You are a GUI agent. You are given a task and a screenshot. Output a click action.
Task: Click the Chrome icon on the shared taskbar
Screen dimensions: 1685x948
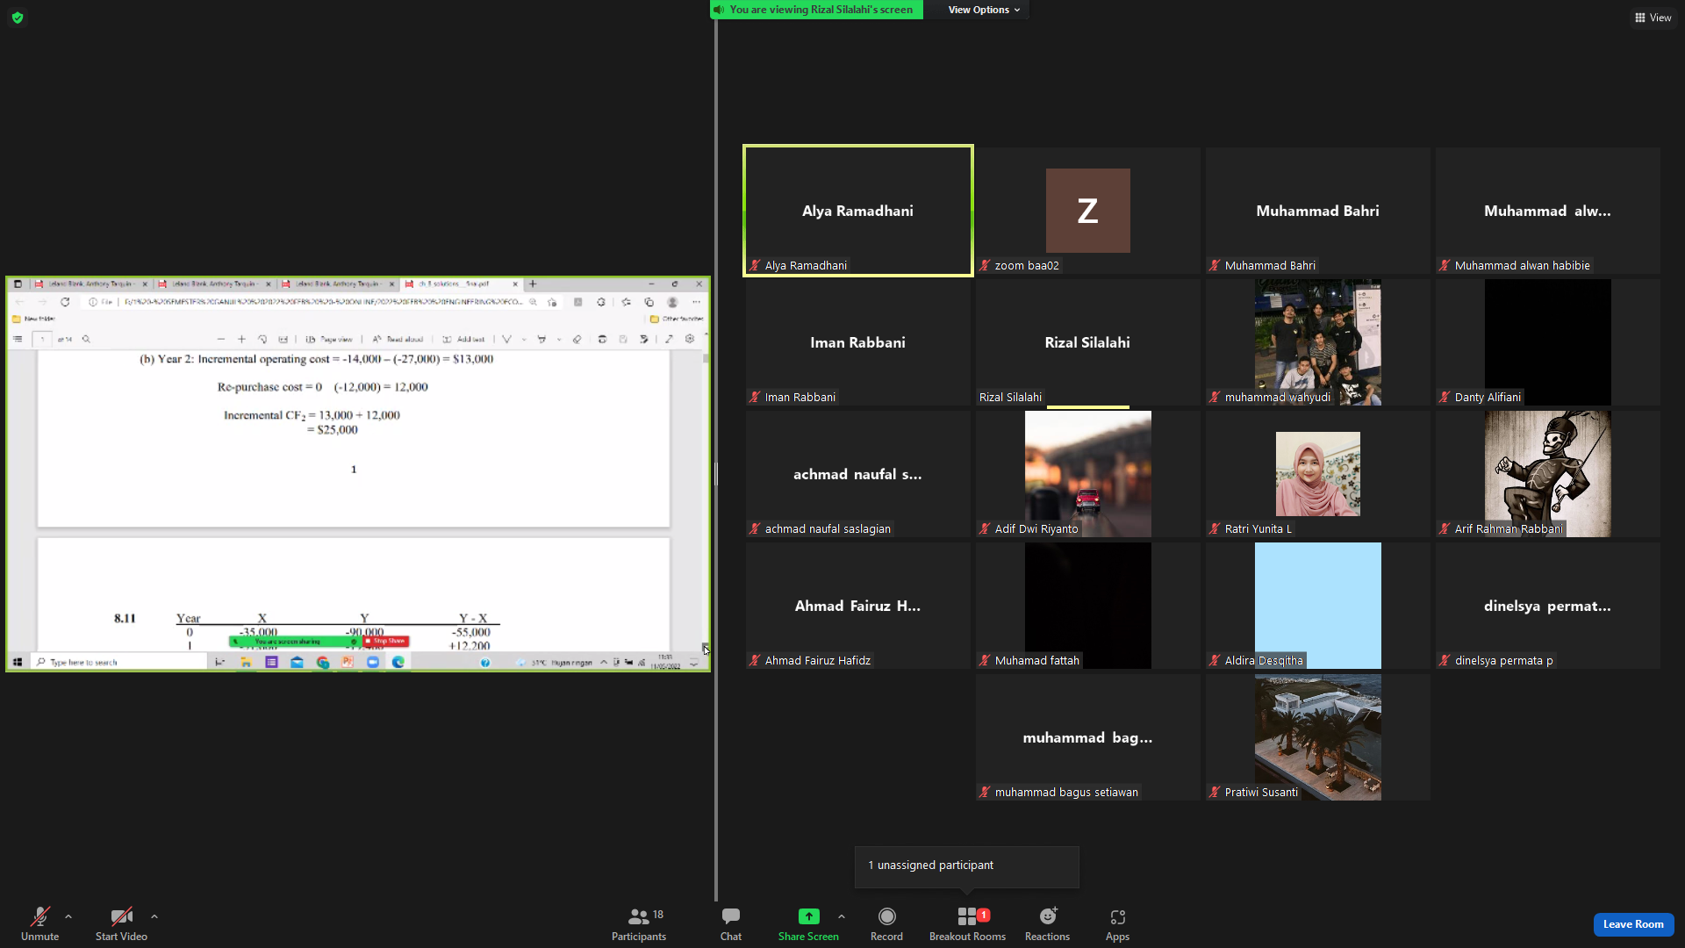click(x=323, y=663)
